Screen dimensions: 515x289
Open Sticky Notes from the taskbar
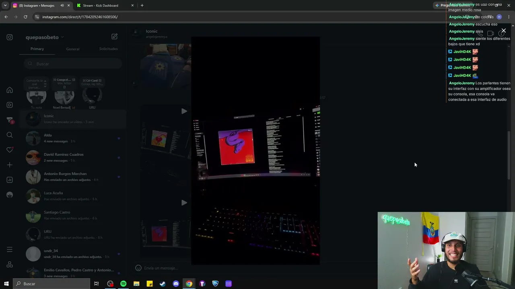150,284
